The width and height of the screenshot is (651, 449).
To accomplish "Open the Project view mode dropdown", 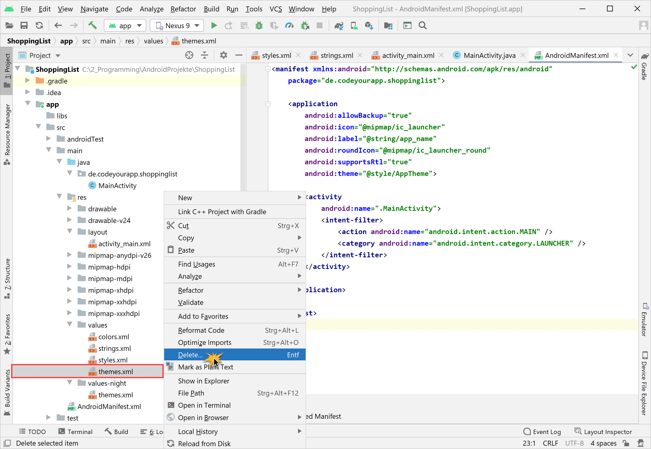I will pos(39,56).
